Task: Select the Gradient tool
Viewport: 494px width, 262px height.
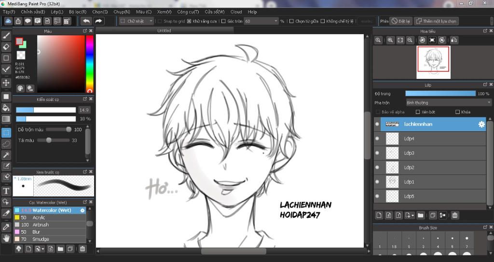Action: tap(6, 119)
